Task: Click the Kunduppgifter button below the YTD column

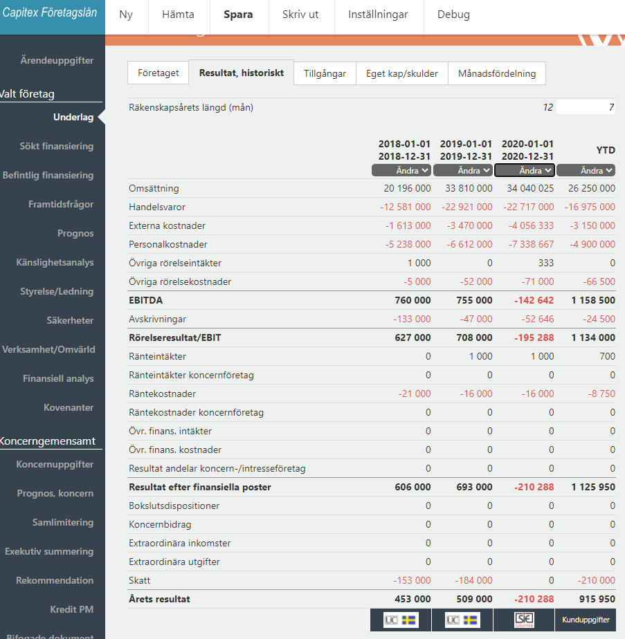Action: pos(586,620)
